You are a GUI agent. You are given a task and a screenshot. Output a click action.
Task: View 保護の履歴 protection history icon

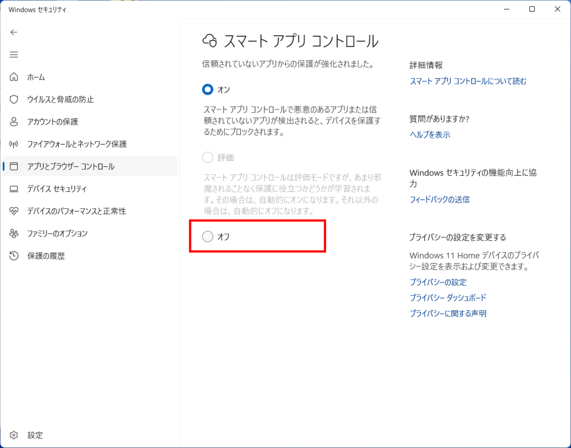(14, 256)
